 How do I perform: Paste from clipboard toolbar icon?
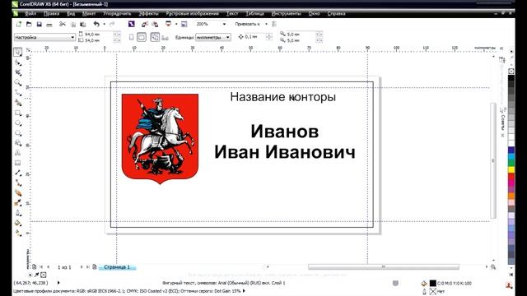click(x=82, y=24)
